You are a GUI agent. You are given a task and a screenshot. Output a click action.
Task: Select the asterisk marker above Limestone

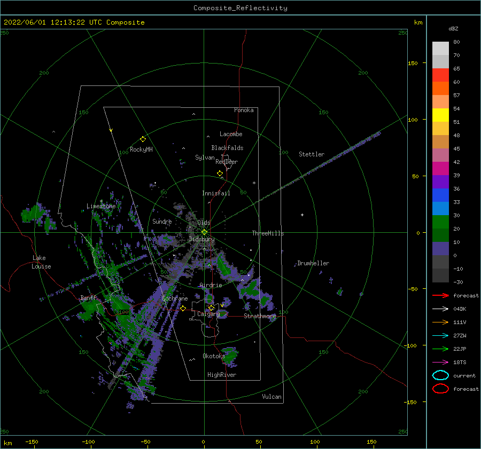(101, 201)
